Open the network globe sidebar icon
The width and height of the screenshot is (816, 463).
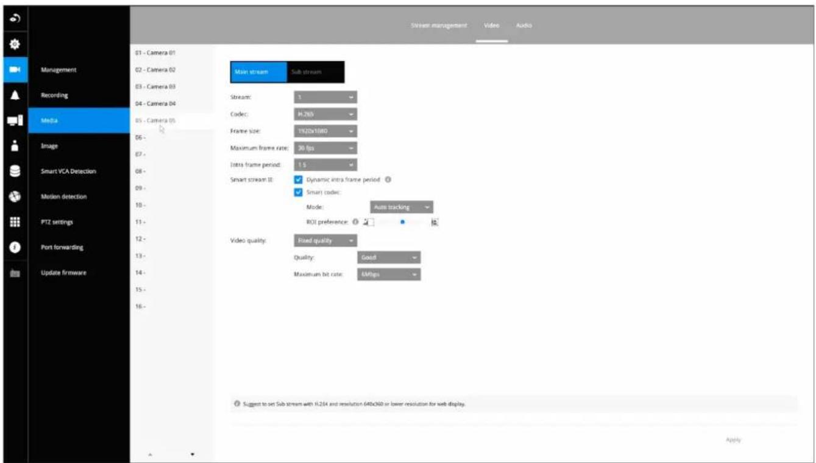[15, 196]
